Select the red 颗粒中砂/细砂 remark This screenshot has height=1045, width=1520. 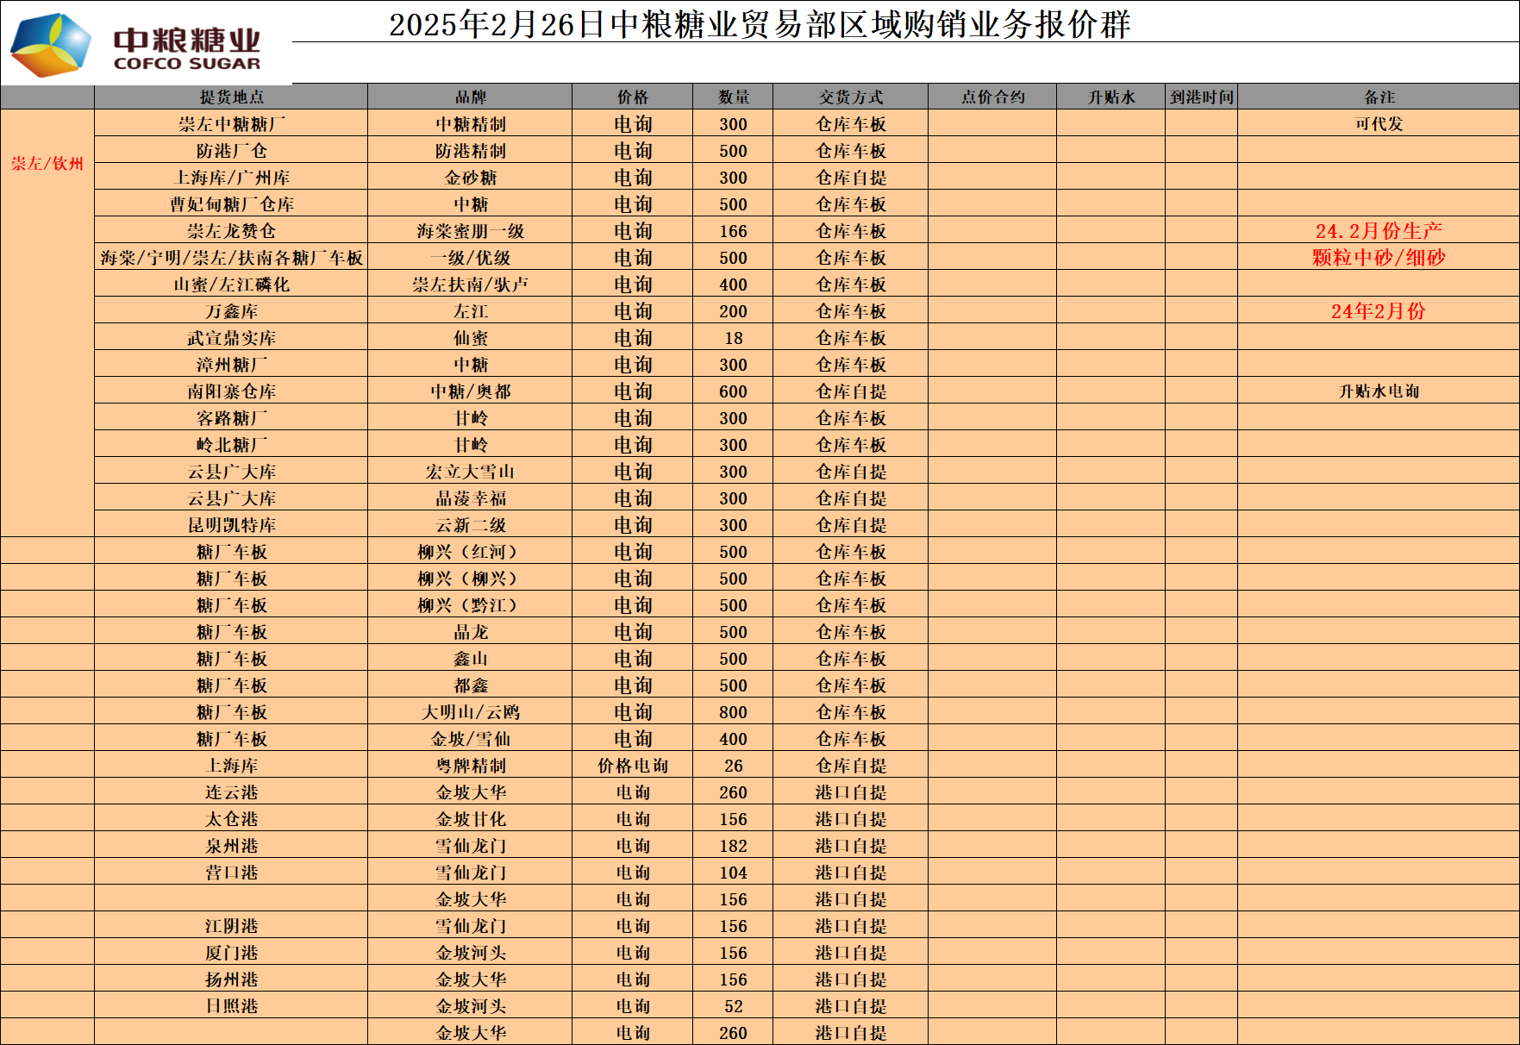[x=1379, y=257]
